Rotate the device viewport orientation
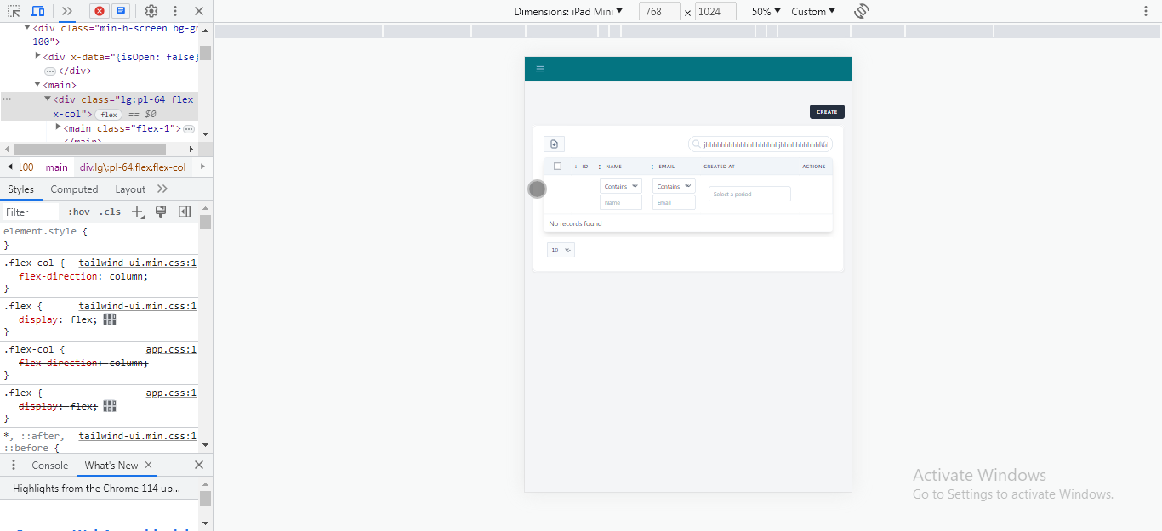Image resolution: width=1162 pixels, height=531 pixels. [861, 11]
